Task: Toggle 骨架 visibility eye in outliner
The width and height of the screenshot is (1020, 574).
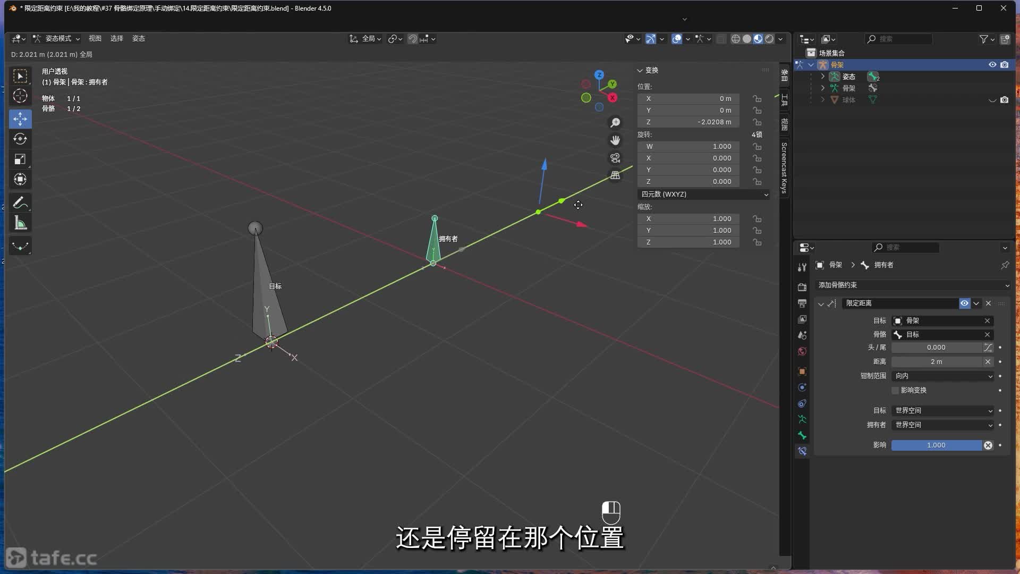Action: [992, 65]
